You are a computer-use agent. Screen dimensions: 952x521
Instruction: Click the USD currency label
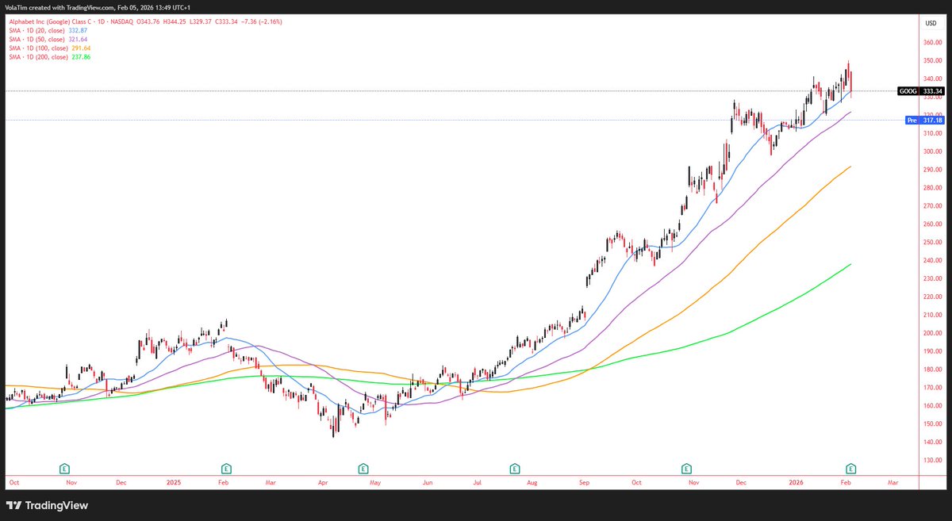[931, 22]
